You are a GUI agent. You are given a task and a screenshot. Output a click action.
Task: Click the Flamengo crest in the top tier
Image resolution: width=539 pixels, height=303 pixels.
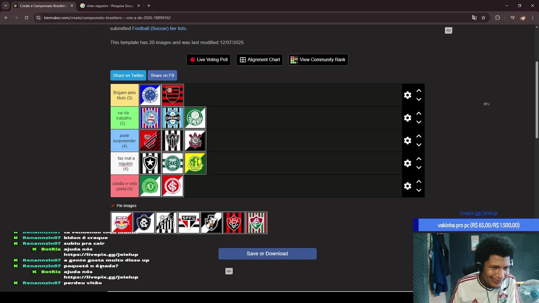tap(173, 95)
